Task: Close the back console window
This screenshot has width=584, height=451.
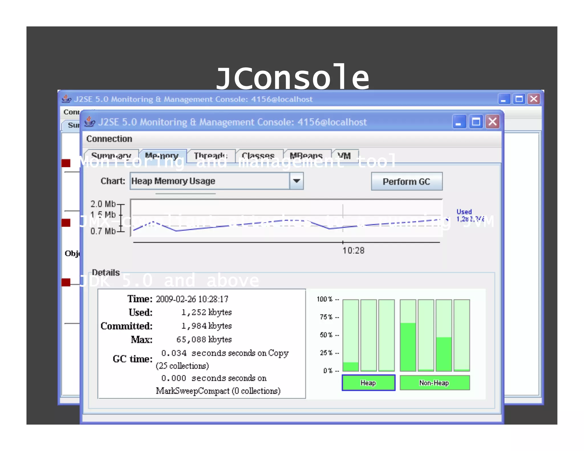Action: (534, 99)
